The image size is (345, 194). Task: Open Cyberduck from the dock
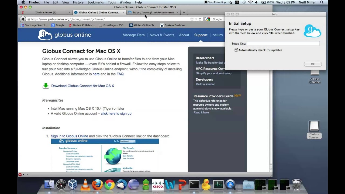[206, 185]
